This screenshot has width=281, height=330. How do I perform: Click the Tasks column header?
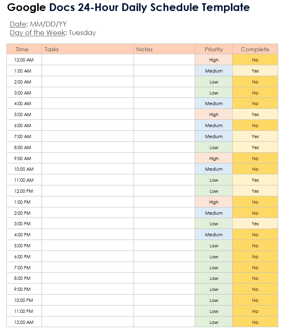pos(52,49)
